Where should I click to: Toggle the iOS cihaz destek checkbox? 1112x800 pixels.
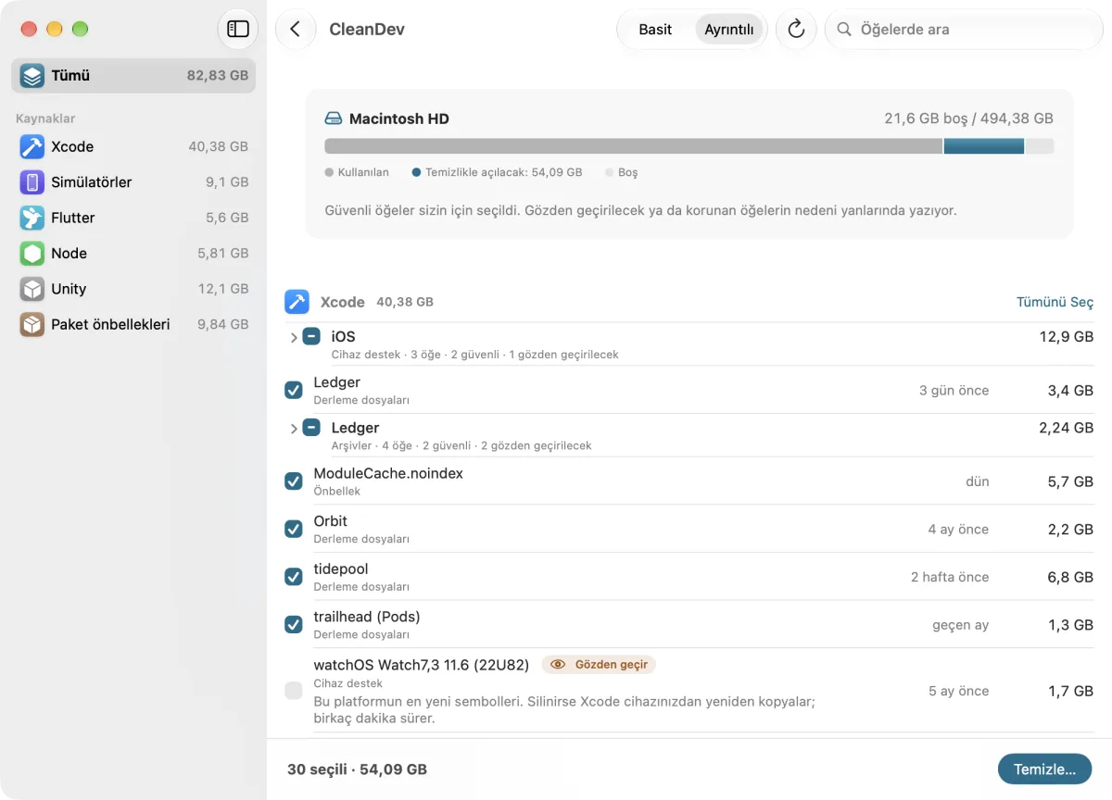(x=311, y=337)
